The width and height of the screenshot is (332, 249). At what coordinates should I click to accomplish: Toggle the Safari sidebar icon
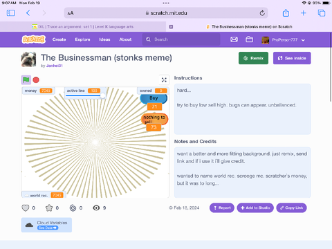tap(11, 13)
